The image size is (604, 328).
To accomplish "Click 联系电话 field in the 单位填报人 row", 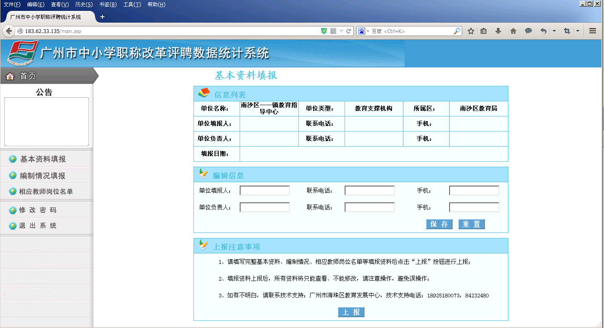I will pos(370,191).
